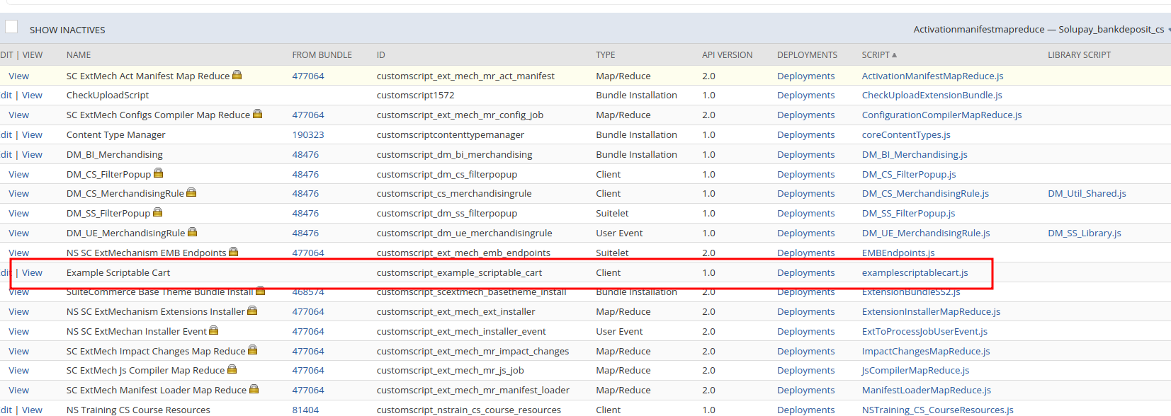1171x416 pixels.
Task: Open DM_Util_Shared.js library script
Action: [x=1087, y=194]
